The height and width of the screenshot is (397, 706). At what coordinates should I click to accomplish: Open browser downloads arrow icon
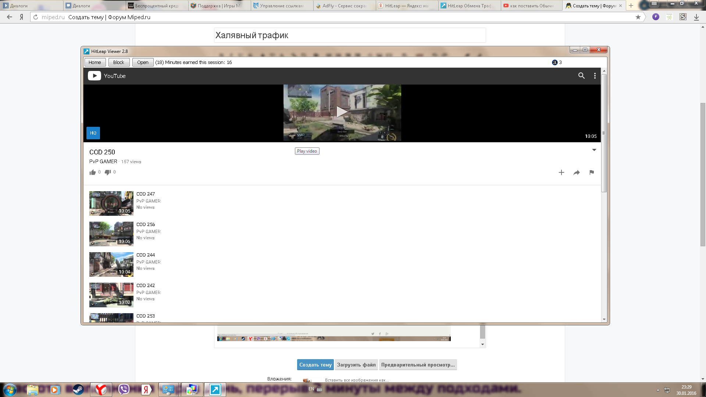[696, 17]
